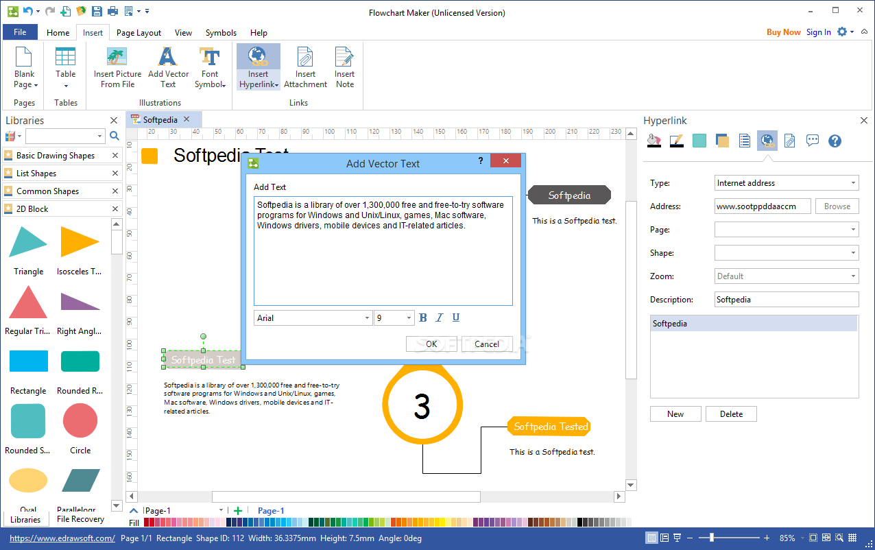Click the Sign In link in the title area

pos(818,32)
